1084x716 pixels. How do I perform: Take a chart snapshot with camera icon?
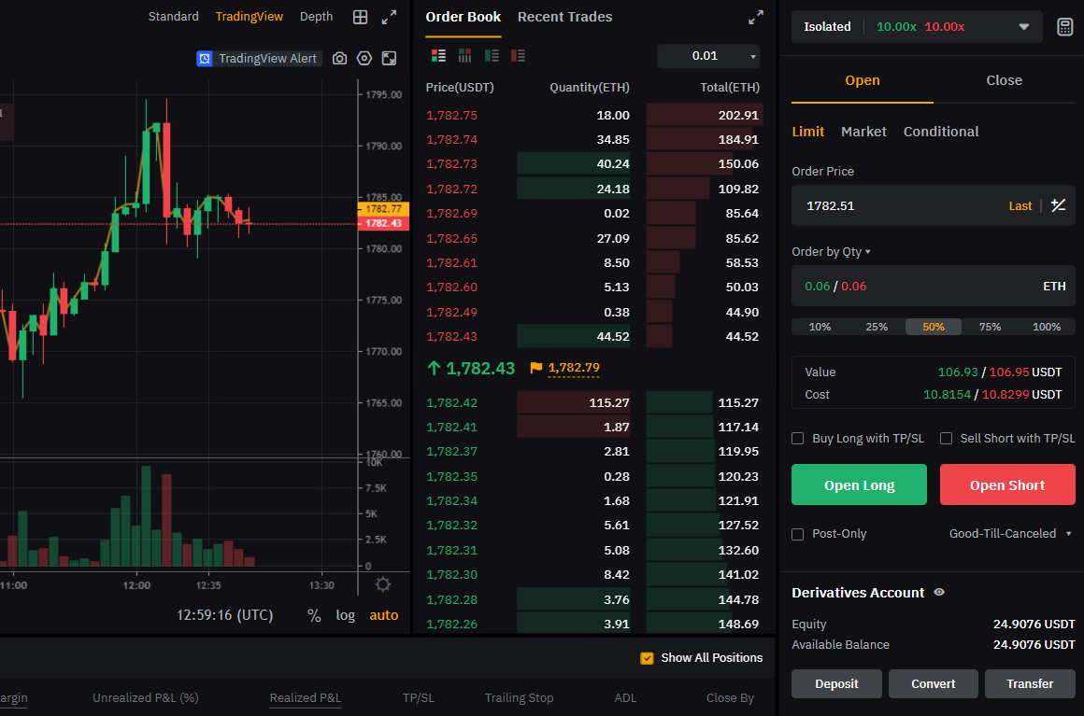[339, 59]
